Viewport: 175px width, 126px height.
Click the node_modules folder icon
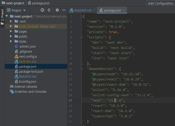16,26
